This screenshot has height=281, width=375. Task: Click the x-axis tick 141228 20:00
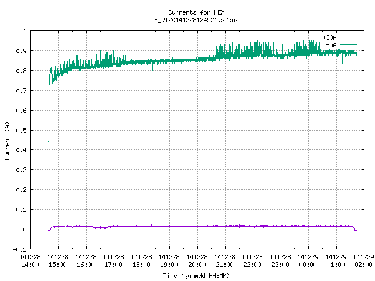click(x=197, y=261)
